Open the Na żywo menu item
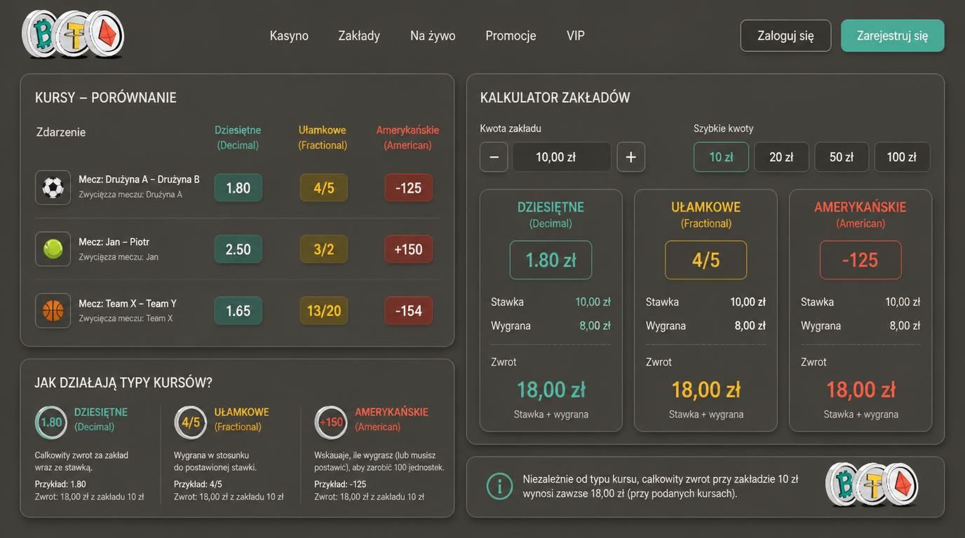The image size is (965, 538). pos(433,36)
